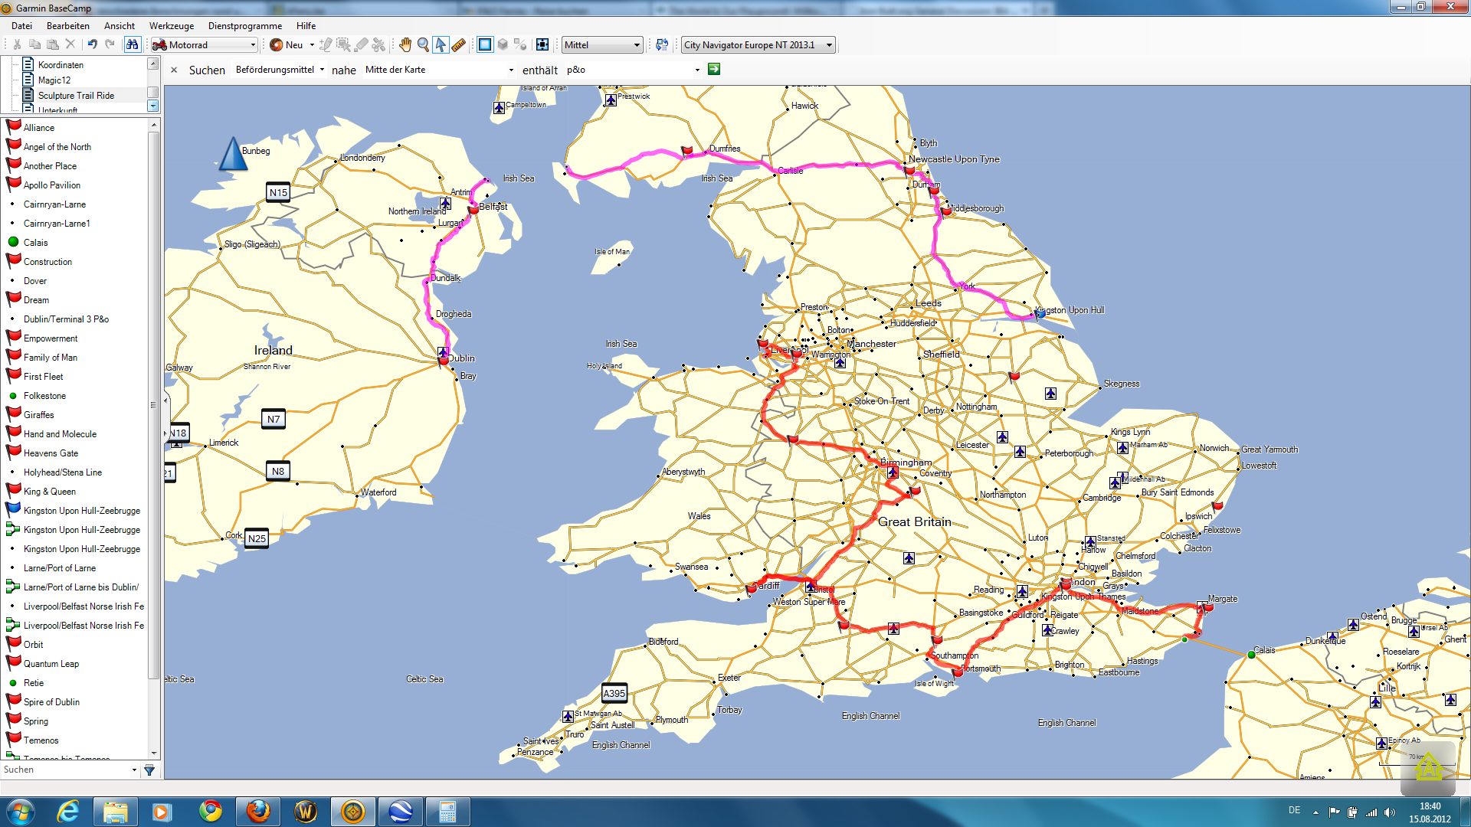Image resolution: width=1471 pixels, height=827 pixels.
Task: Open the Dienstprogramme menu
Action: click(x=244, y=26)
